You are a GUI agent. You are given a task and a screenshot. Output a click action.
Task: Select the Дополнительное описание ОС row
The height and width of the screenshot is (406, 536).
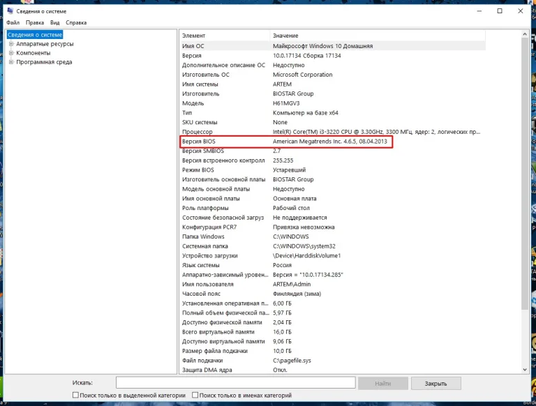point(332,65)
